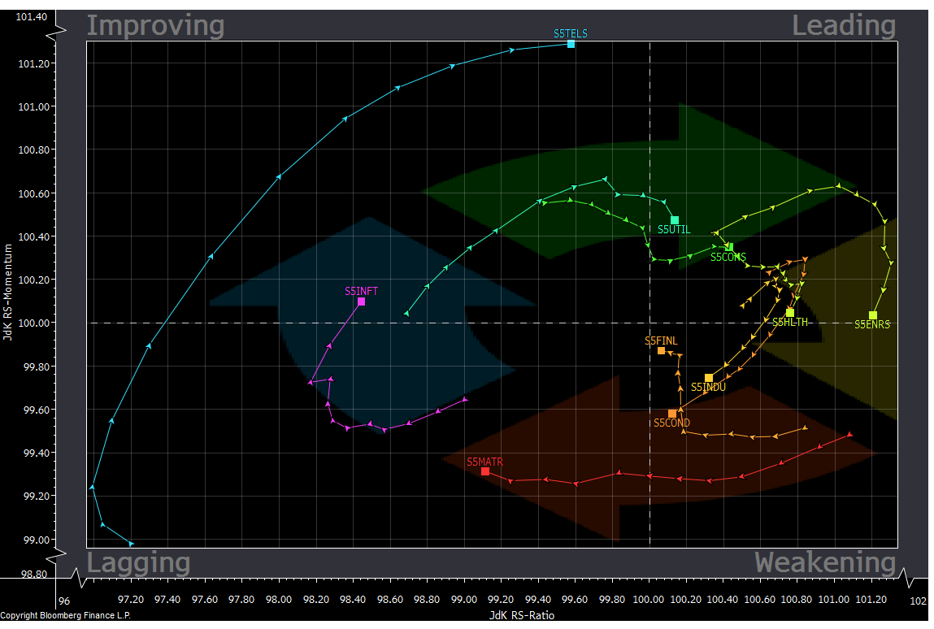Screen dimensions: 934x629
Task: Select the 102 tick on the RS-Ratio axis
Action: pyautogui.click(x=918, y=601)
